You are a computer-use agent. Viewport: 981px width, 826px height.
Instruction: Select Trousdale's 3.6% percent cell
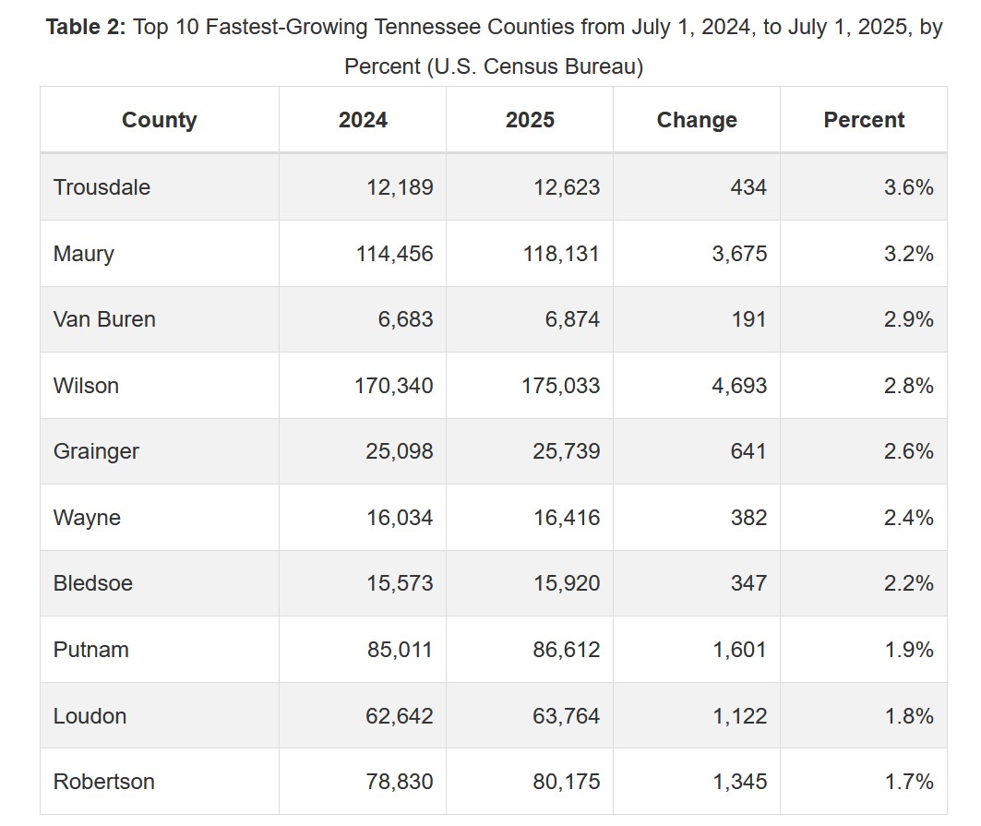(908, 187)
